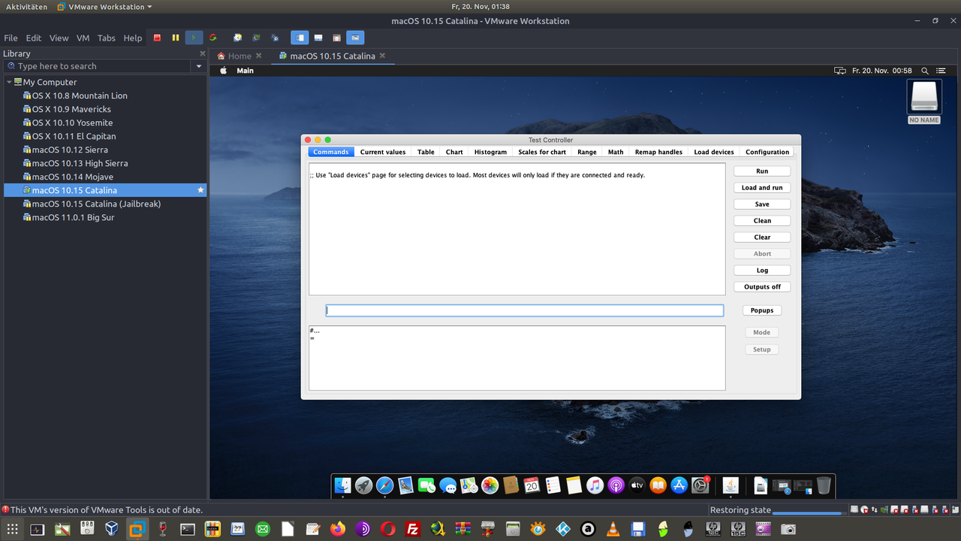Select OS X 10.8 Mountain Lion VM
Viewport: 961px width, 541px height.
click(79, 95)
